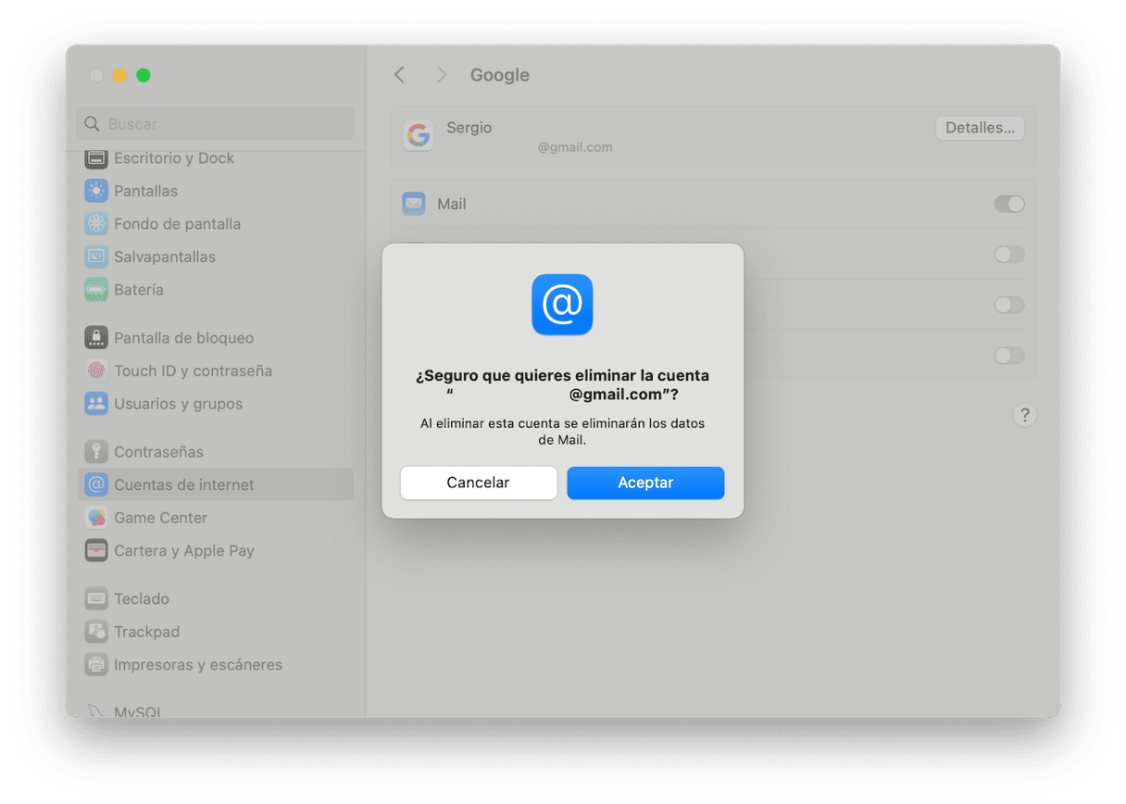
Task: Toggle the Mail switch
Action: click(x=1009, y=204)
